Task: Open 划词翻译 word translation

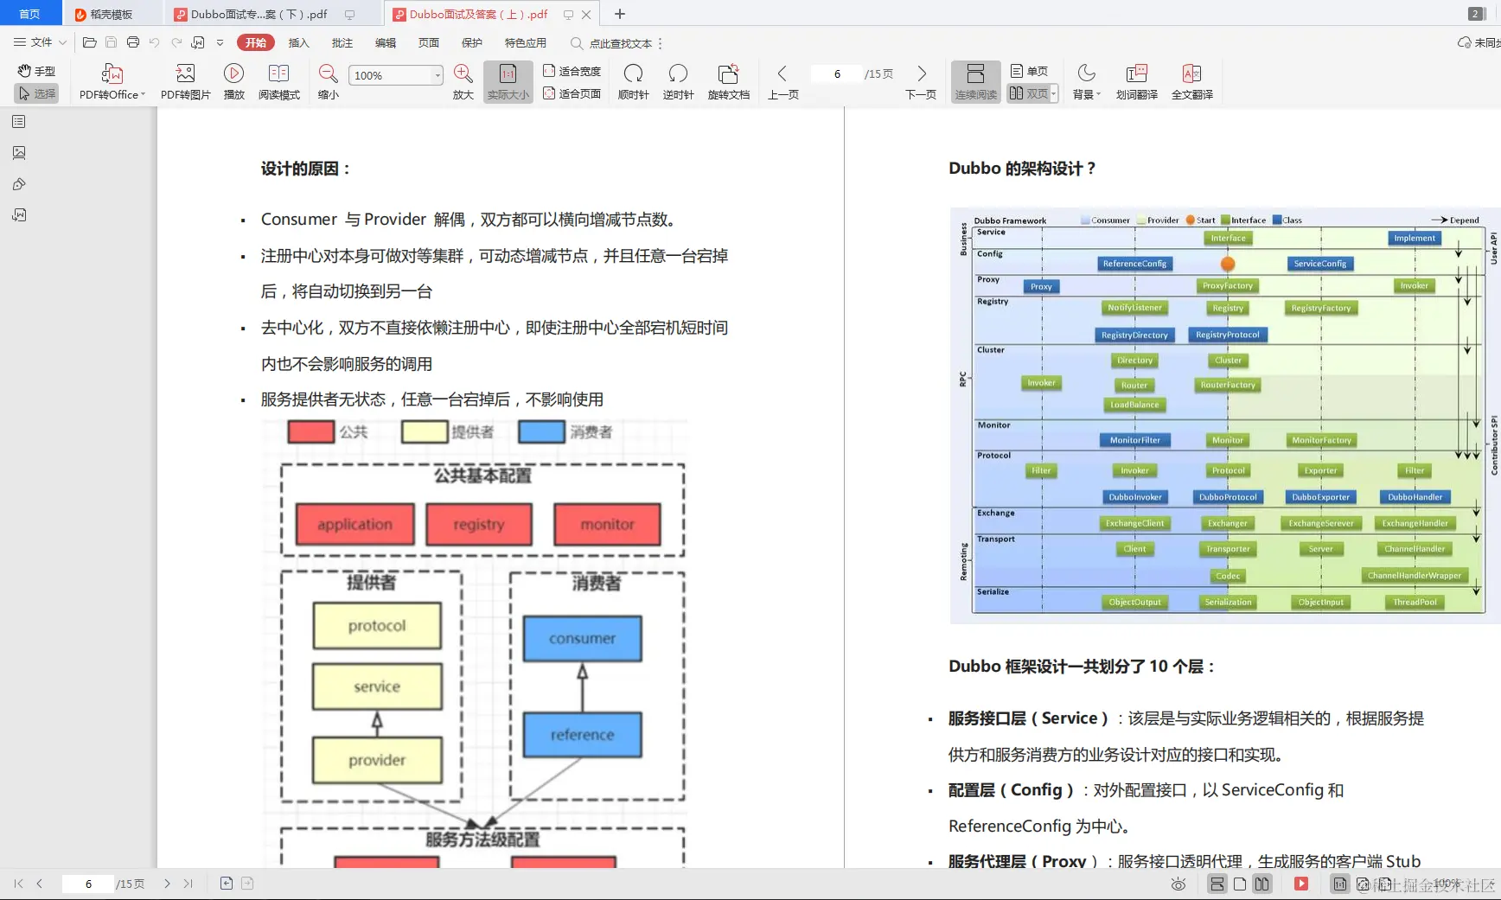Action: click(x=1135, y=82)
